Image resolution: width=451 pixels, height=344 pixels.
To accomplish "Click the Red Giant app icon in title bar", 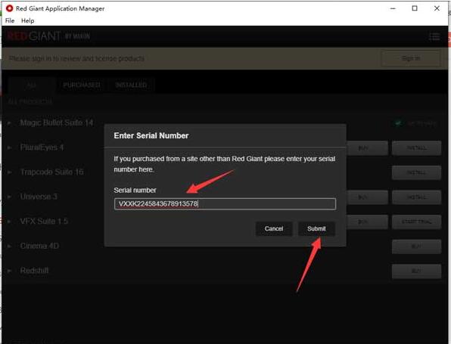I will [x=10, y=8].
